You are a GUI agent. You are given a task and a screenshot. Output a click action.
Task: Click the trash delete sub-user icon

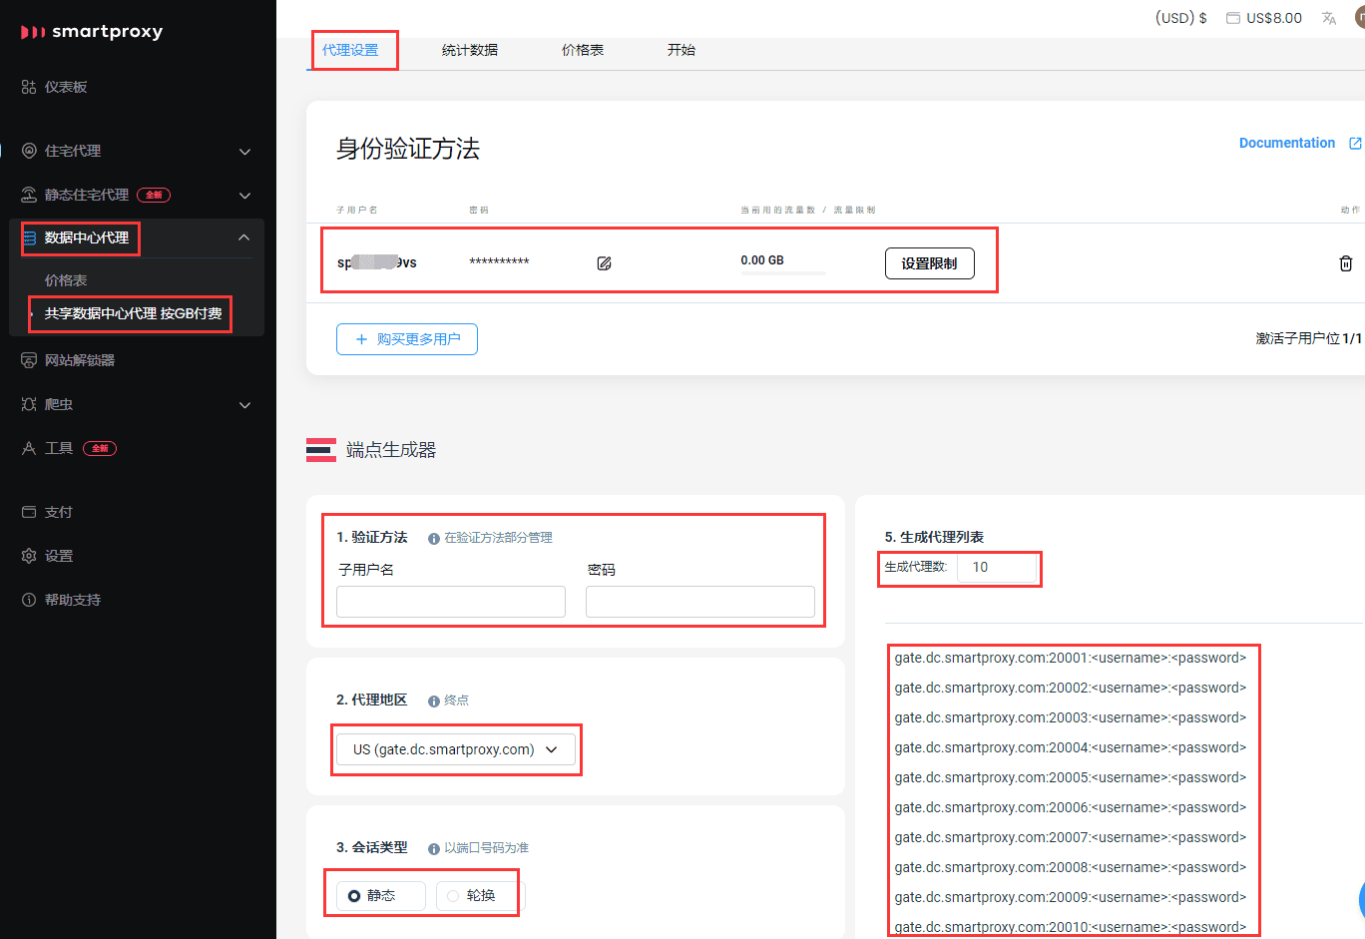1345,263
